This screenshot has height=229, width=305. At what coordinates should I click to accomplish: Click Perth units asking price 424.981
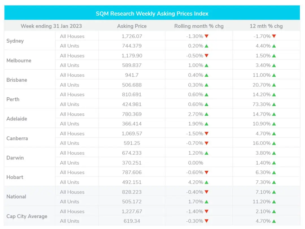point(132,104)
